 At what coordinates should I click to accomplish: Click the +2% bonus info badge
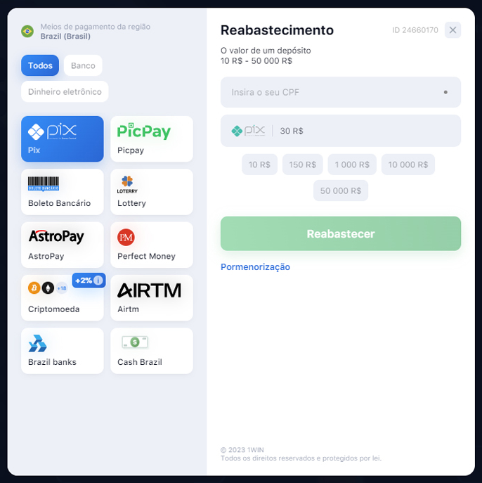[x=89, y=281]
